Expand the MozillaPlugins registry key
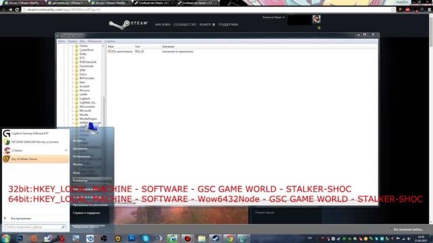 [73, 119]
